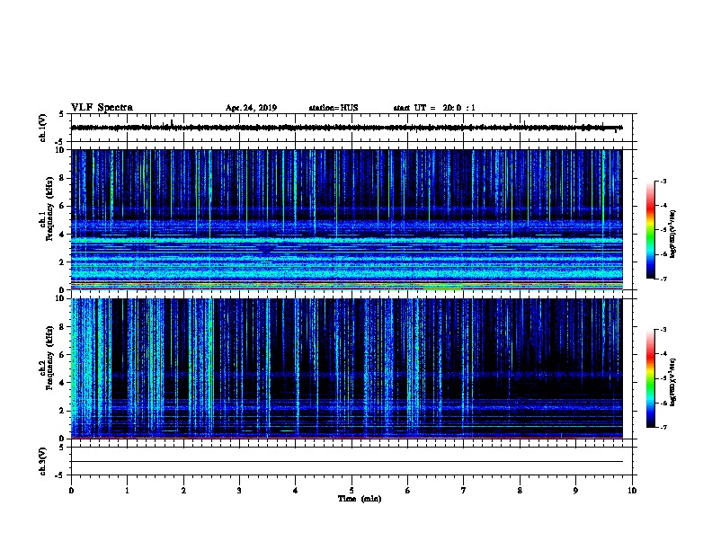Click inside the ch.1 spectrogram panel

(x=347, y=219)
